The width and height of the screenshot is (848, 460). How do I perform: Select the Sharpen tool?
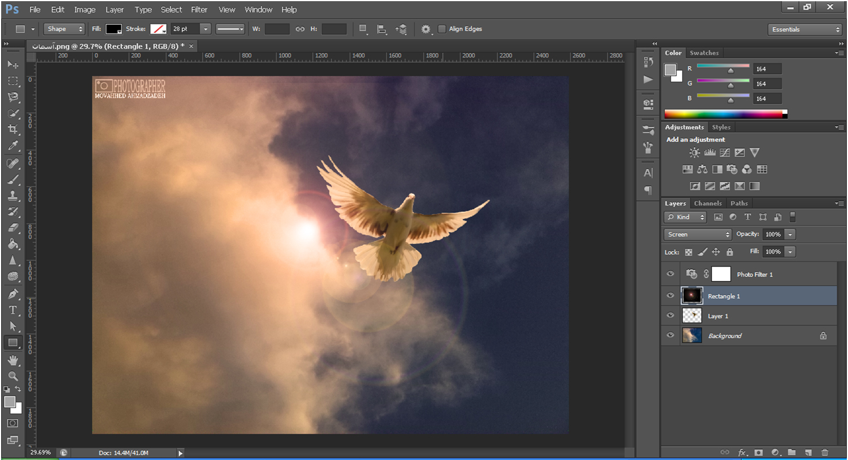tap(13, 260)
